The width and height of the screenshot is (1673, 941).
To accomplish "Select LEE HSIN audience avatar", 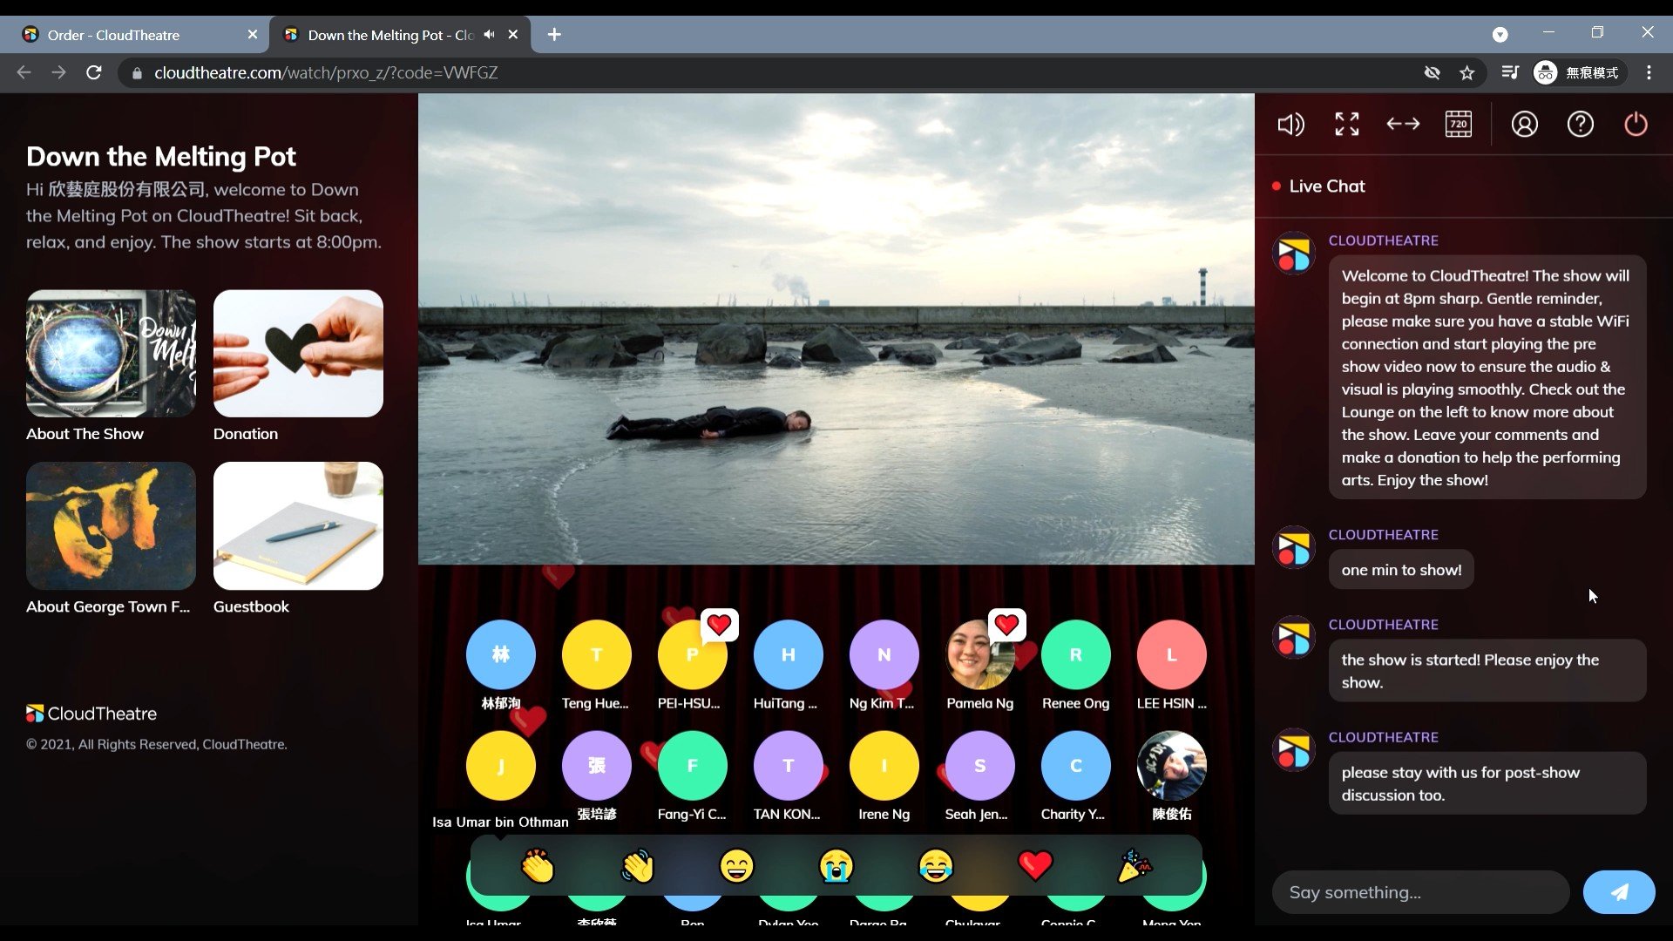I will click(x=1172, y=655).
